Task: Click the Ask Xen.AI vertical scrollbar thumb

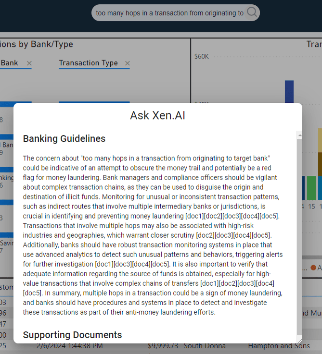Action: pos(299,237)
